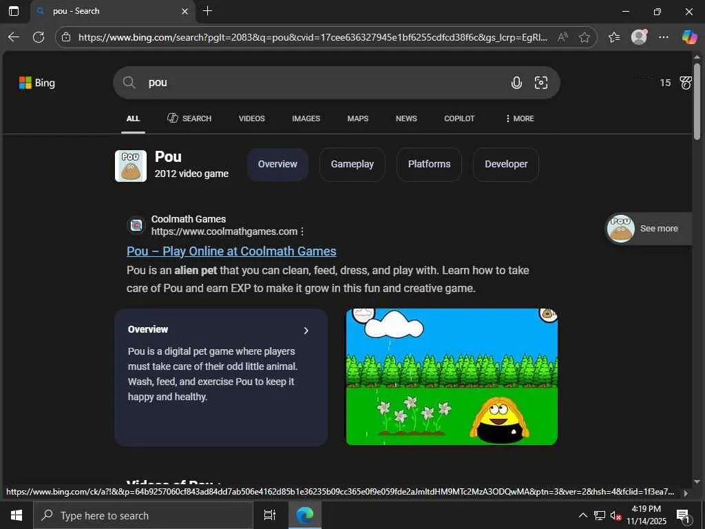Image resolution: width=705 pixels, height=529 pixels.
Task: Switch to the NEWS tab
Action: click(x=406, y=118)
